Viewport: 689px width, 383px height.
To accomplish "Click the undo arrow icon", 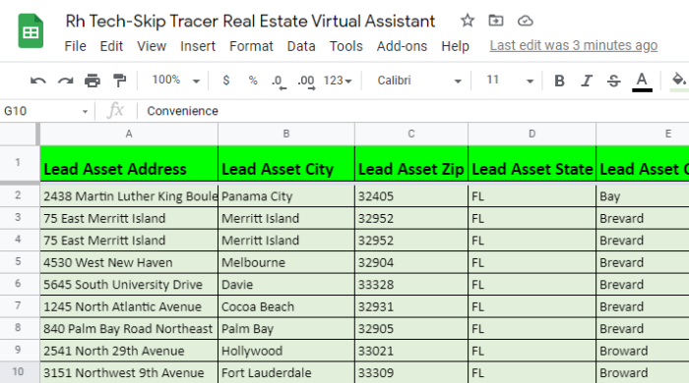I will (x=38, y=81).
